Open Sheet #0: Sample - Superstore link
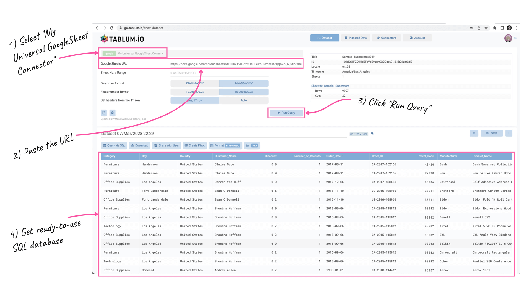Screen dimensions: 531x298 click(330, 86)
